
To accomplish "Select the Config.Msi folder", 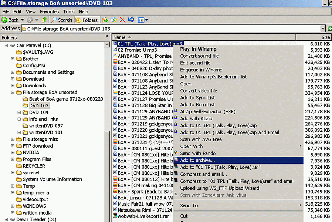I will click(x=34, y=65).
